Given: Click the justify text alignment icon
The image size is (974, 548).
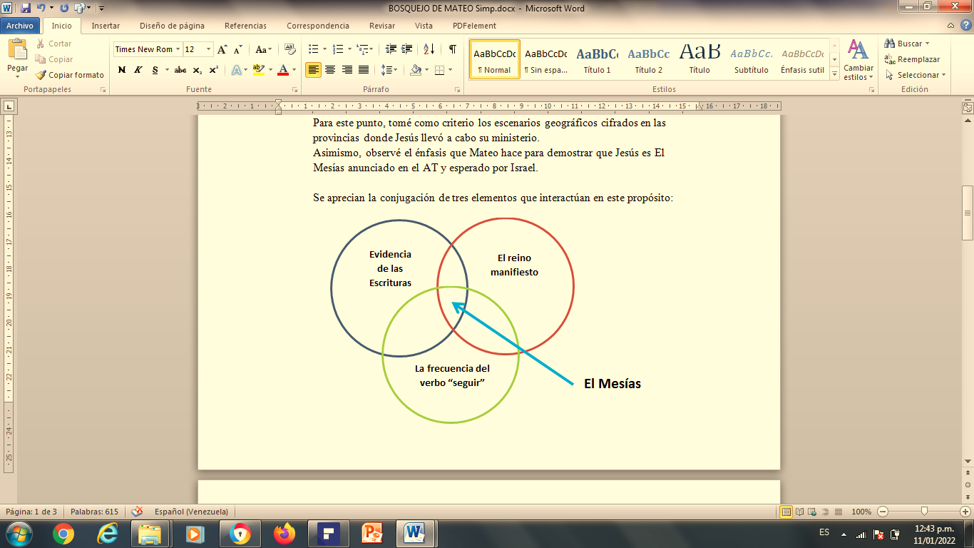Looking at the screenshot, I should point(364,70).
